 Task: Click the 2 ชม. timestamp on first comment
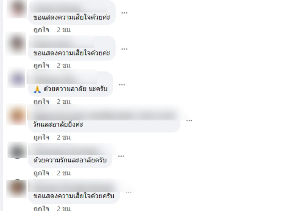click(x=64, y=30)
